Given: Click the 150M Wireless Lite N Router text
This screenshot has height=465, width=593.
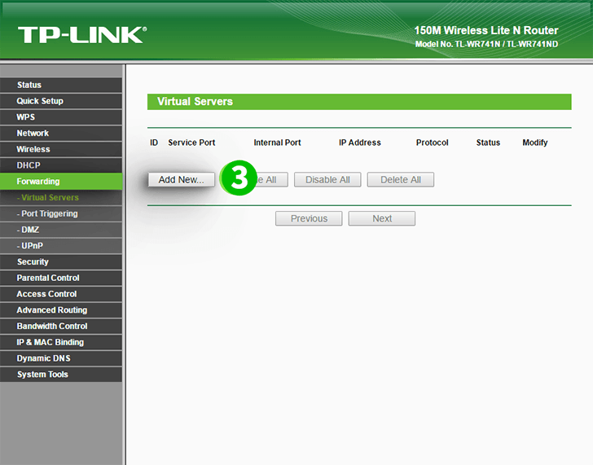Looking at the screenshot, I should point(486,30).
